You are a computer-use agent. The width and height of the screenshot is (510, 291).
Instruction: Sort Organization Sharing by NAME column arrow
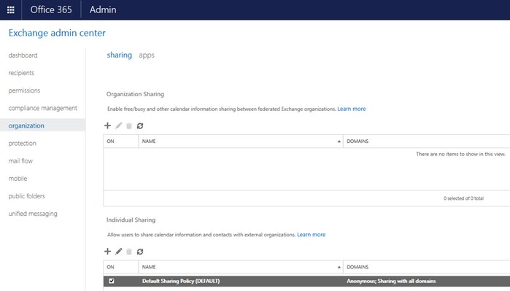[x=339, y=141]
